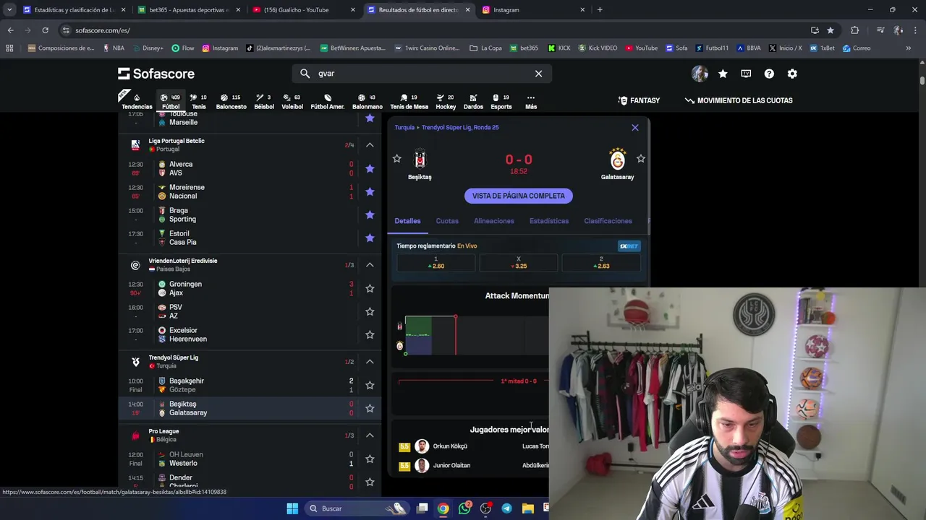Select the draw odds 3.25

[x=519, y=263]
